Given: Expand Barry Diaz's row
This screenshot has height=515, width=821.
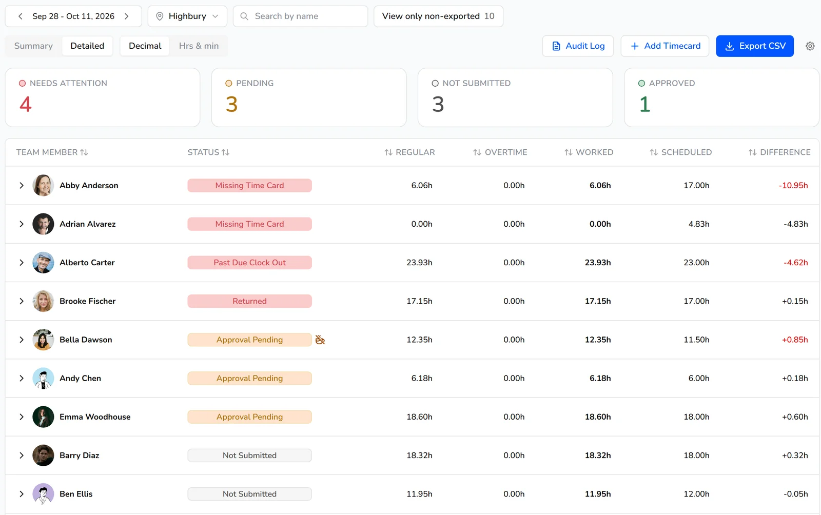Looking at the screenshot, I should (x=22, y=455).
